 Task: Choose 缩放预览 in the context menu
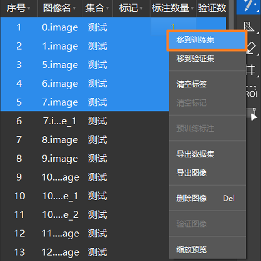[x=207, y=249]
